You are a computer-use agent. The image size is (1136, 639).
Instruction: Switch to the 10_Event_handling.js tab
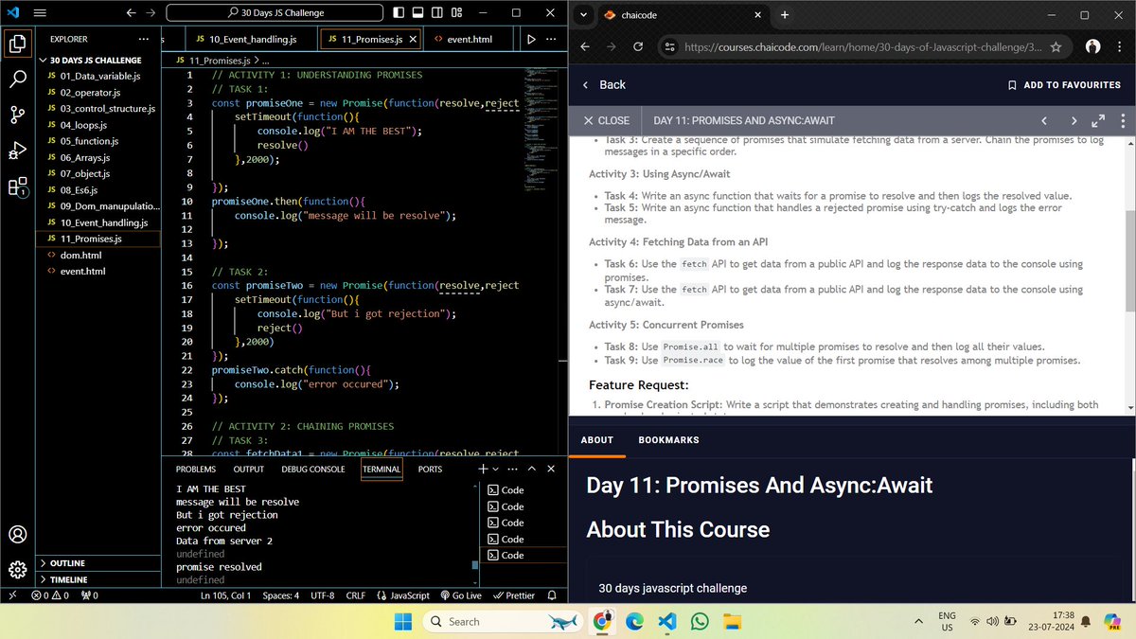point(245,39)
